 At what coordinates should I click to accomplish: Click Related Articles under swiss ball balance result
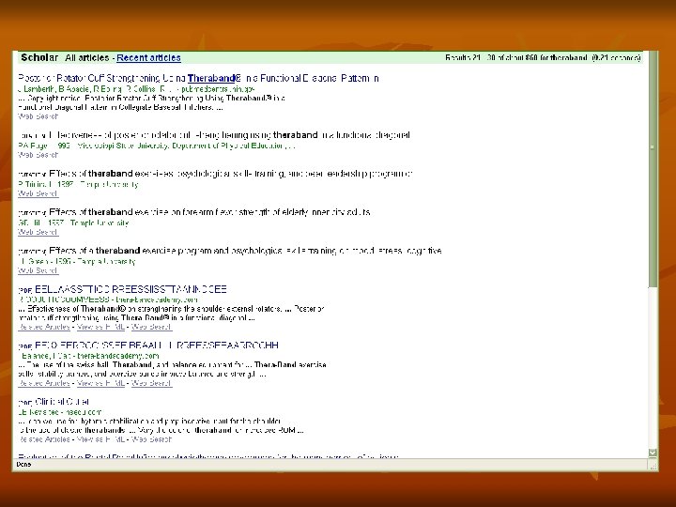(x=44, y=383)
